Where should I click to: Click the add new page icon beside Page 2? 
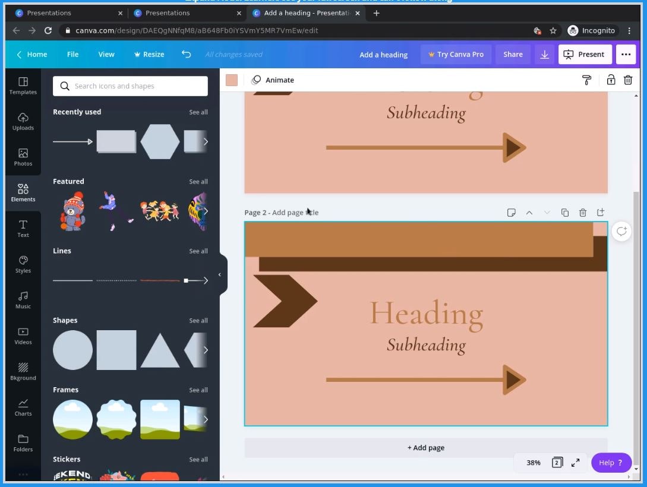[x=601, y=213]
